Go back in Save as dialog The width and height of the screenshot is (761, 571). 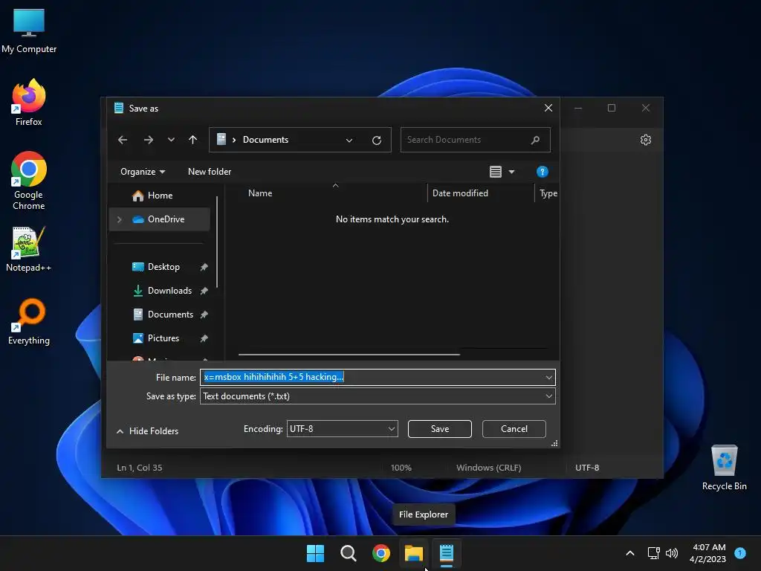pos(123,140)
